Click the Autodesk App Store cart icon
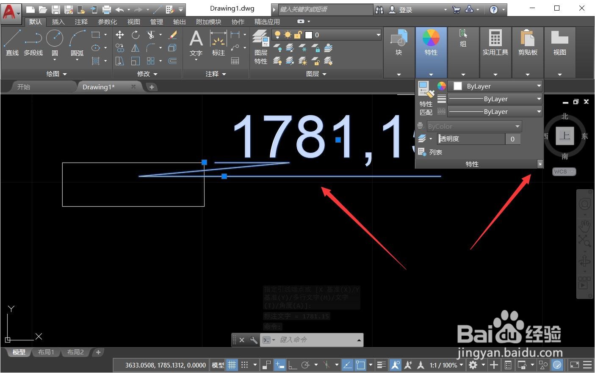Image resolution: width=595 pixels, height=373 pixels. (457, 9)
